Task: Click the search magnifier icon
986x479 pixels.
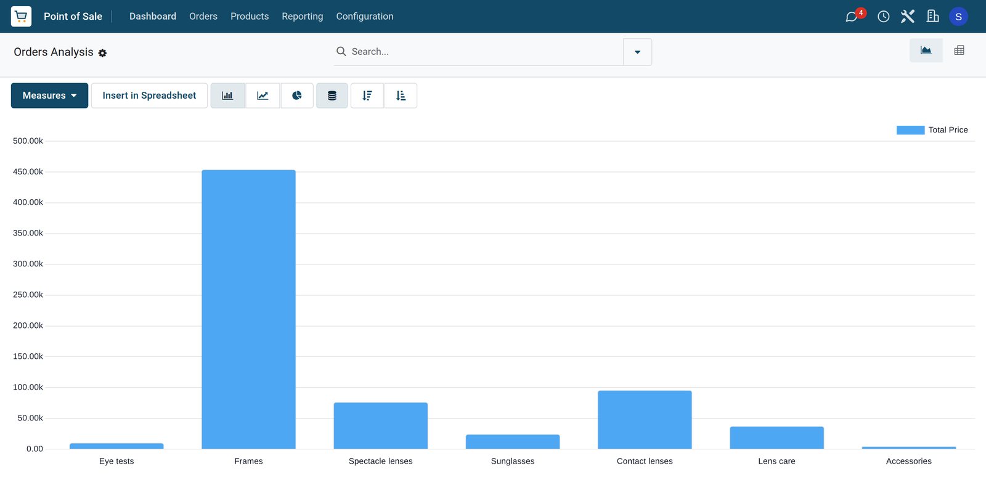Action: [x=341, y=51]
